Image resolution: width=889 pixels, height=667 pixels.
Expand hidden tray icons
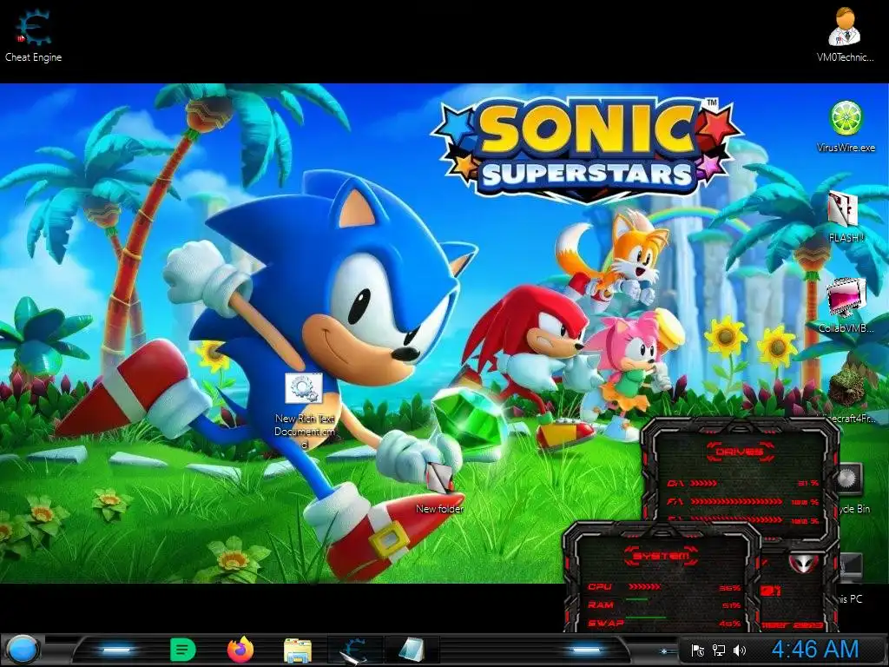(x=664, y=651)
